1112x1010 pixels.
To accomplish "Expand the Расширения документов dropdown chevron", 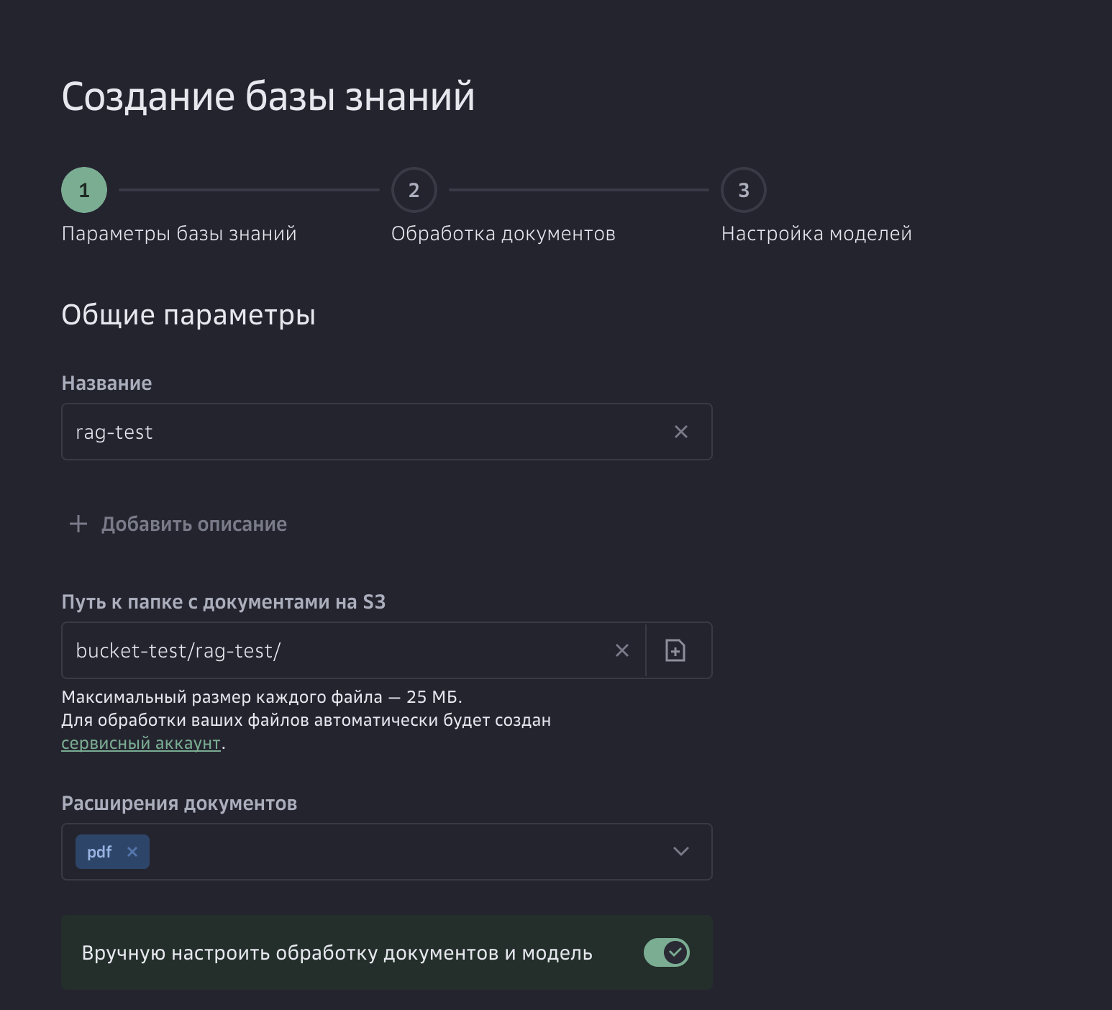I will (680, 852).
